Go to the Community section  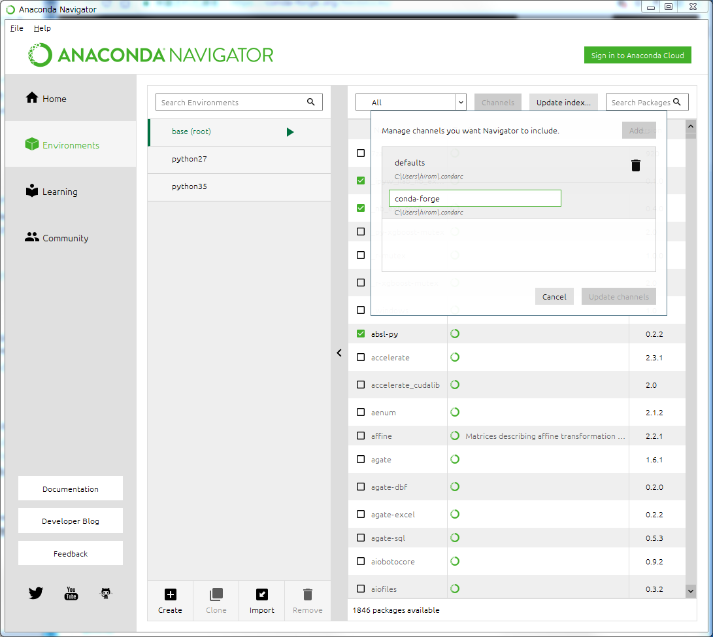71,237
